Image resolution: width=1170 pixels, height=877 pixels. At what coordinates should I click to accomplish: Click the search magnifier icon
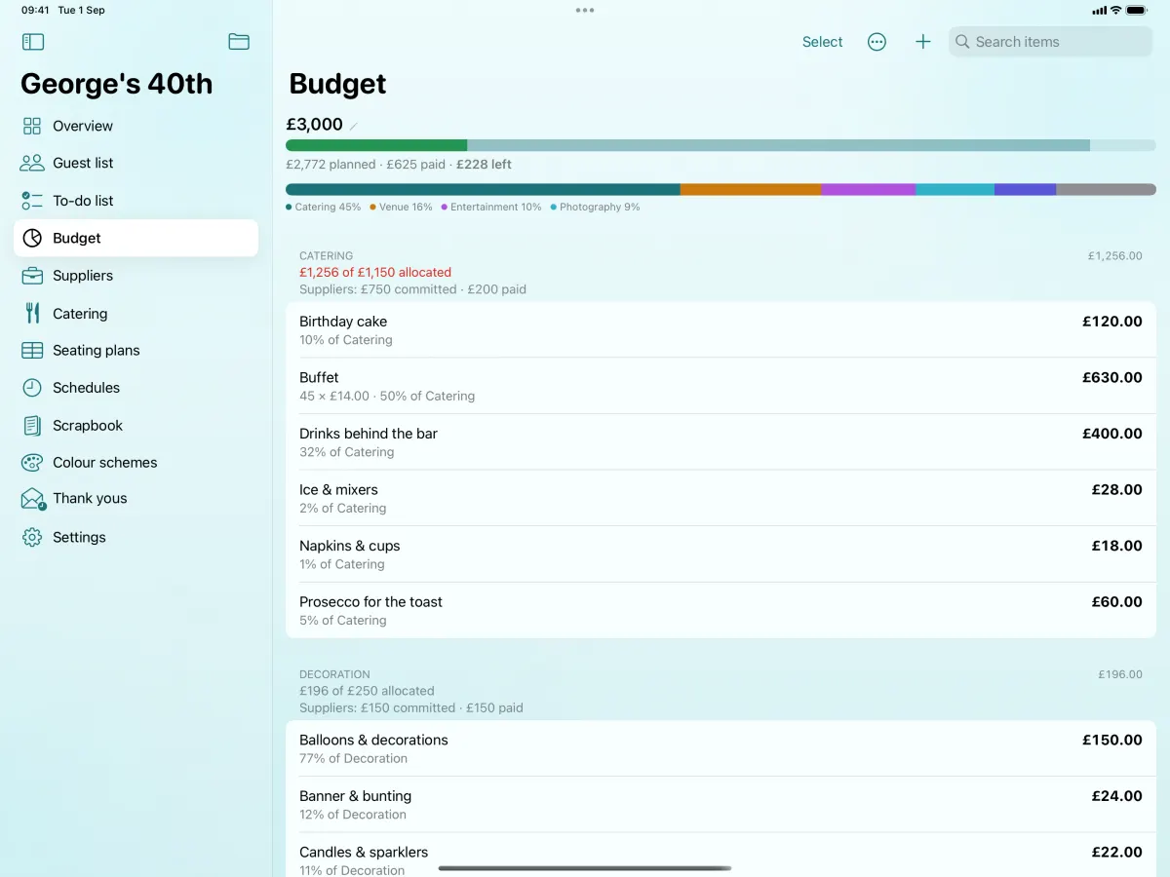tap(962, 42)
